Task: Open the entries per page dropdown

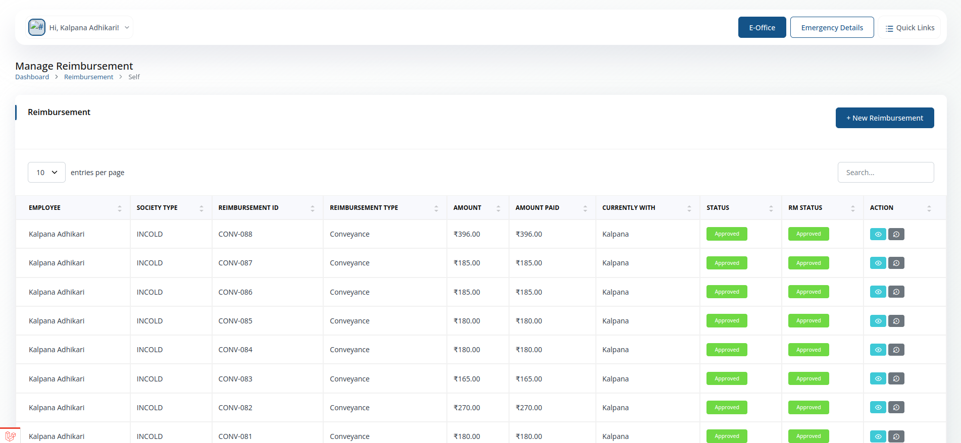Action: click(x=46, y=172)
